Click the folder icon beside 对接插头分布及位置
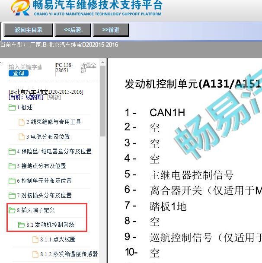The width and height of the screenshot is (262, 263). (12, 195)
